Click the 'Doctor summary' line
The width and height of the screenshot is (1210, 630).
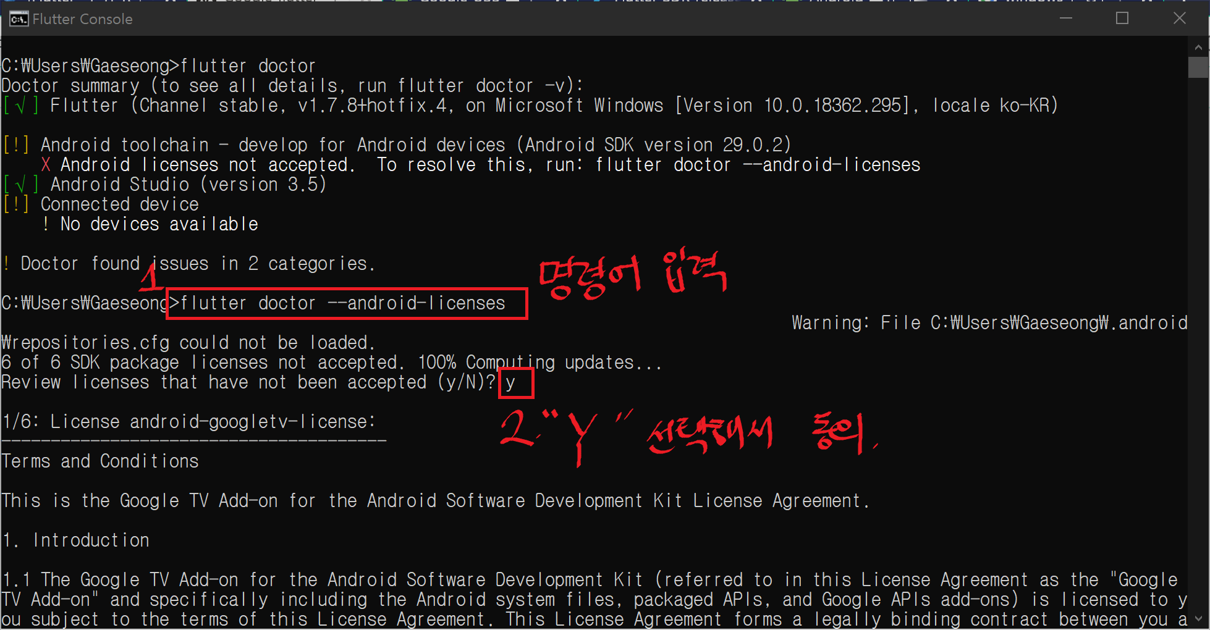click(x=292, y=86)
